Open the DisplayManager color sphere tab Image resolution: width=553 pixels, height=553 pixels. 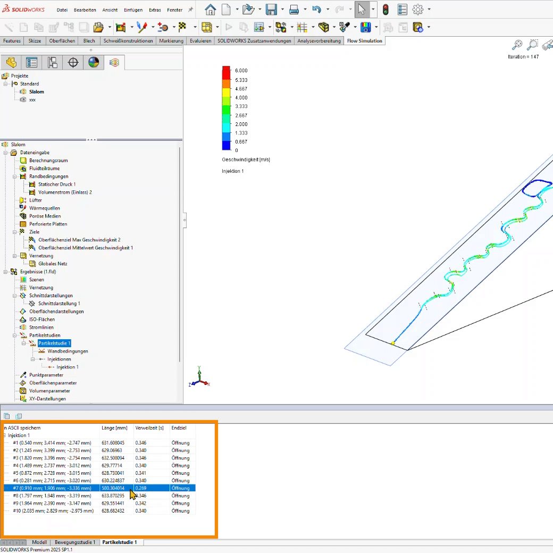(x=94, y=63)
